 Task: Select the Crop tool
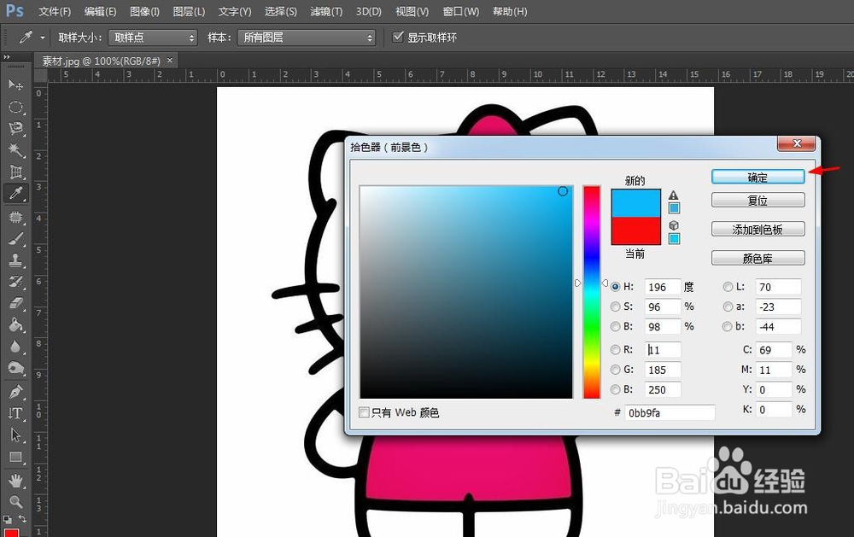15,172
